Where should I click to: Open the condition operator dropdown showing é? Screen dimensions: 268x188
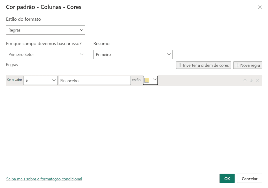pyautogui.click(x=40, y=81)
